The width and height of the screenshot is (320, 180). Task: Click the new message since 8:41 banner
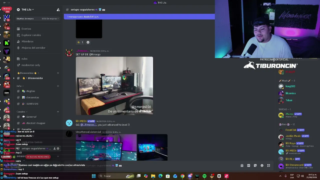[139, 17]
